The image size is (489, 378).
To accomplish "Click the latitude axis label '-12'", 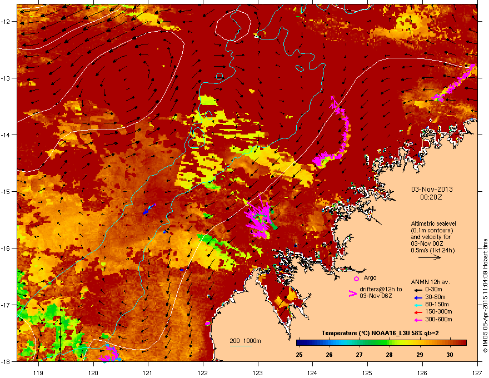I will click(x=6, y=21).
